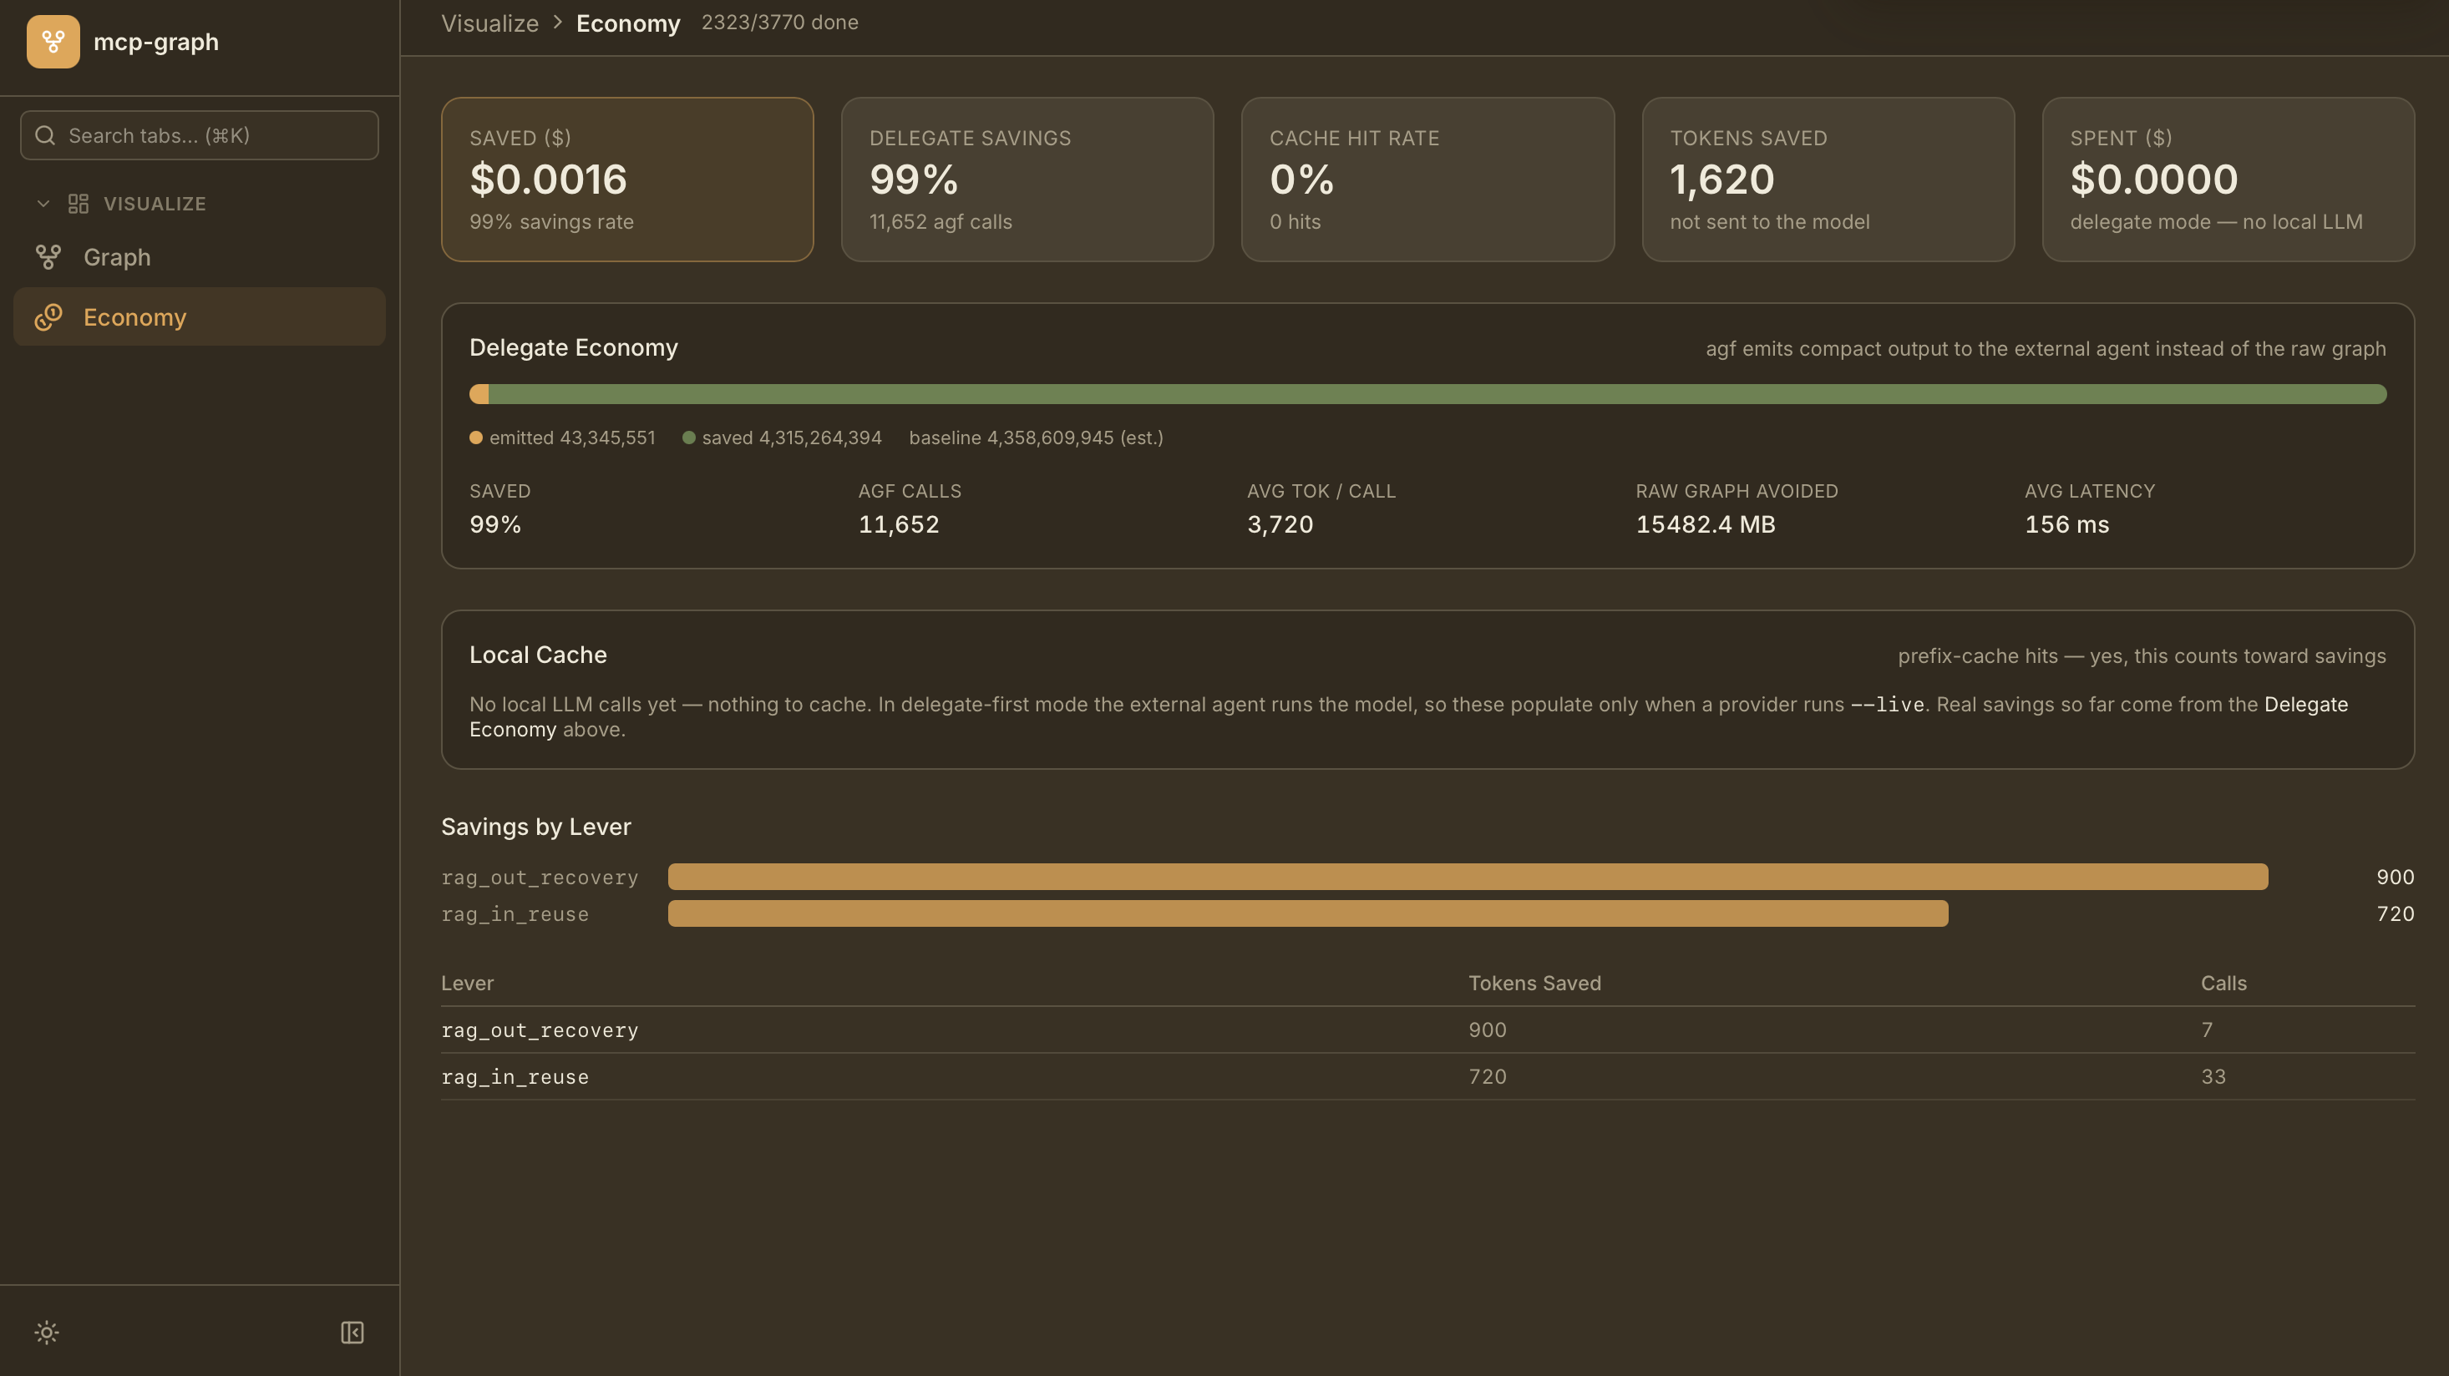Click the mcp-graph logo icon
This screenshot has width=2449, height=1376.
53,42
